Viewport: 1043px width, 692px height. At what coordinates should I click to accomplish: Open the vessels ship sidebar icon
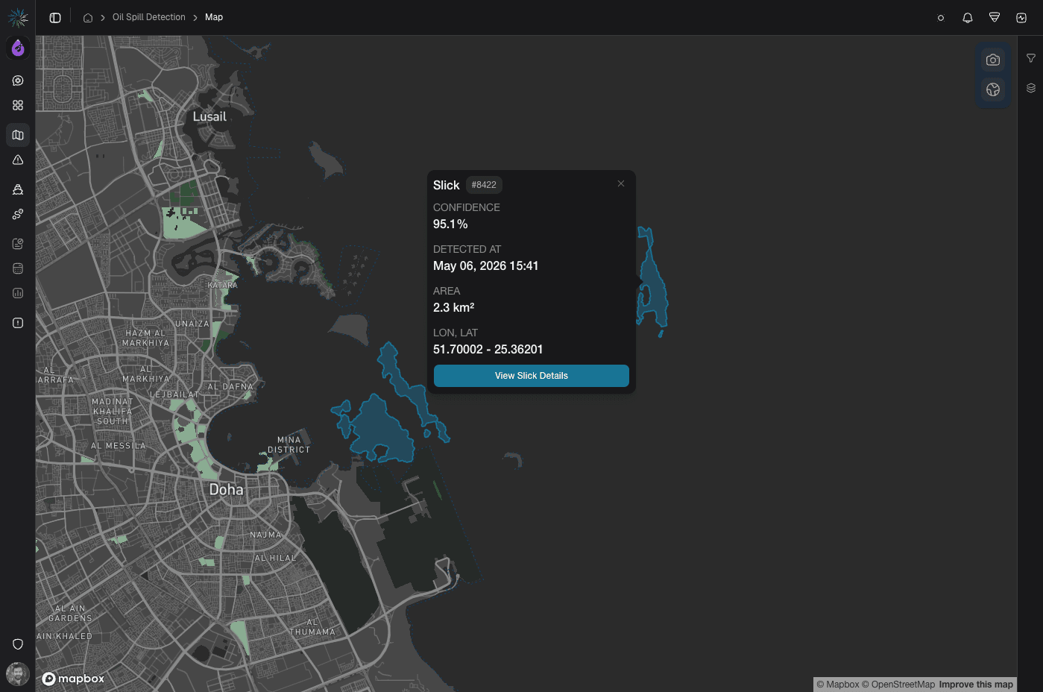pos(18,189)
